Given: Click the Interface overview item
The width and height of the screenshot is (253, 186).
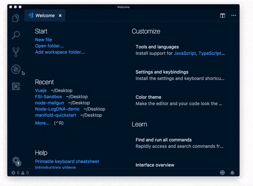Looking at the screenshot, I should [155, 165].
